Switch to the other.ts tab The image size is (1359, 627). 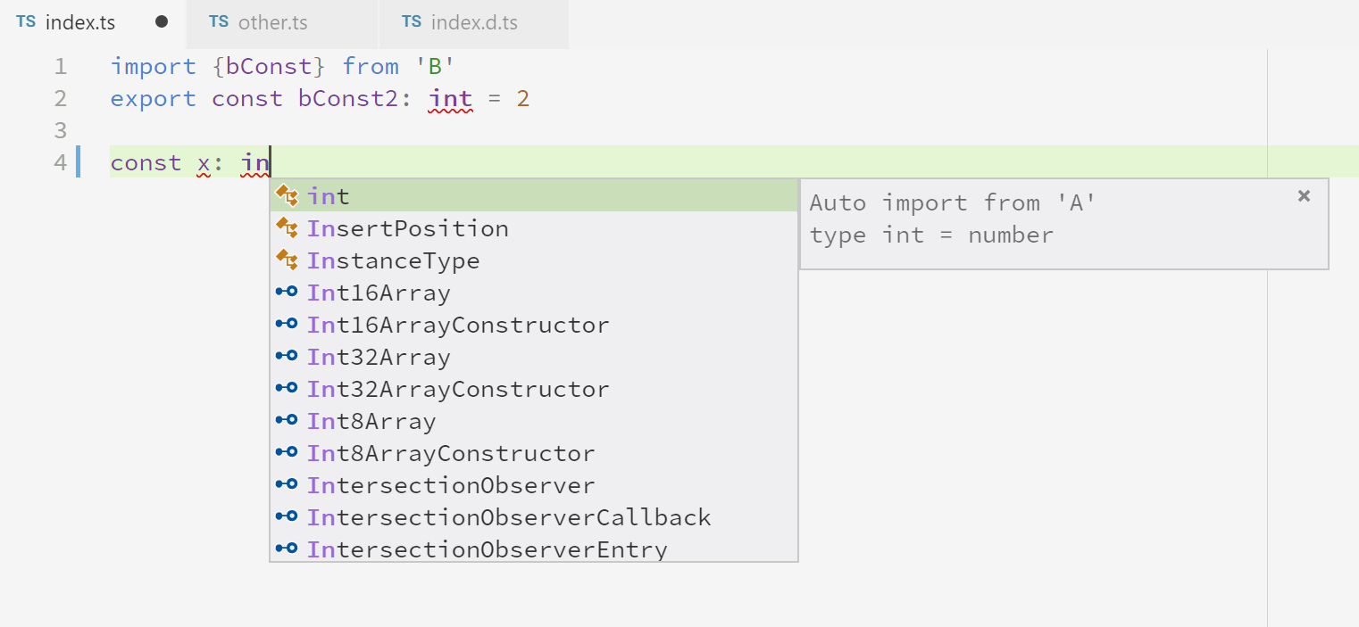pos(268,21)
